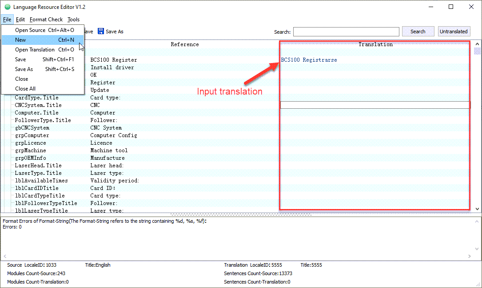Click Save As in the File menu

tap(43, 69)
